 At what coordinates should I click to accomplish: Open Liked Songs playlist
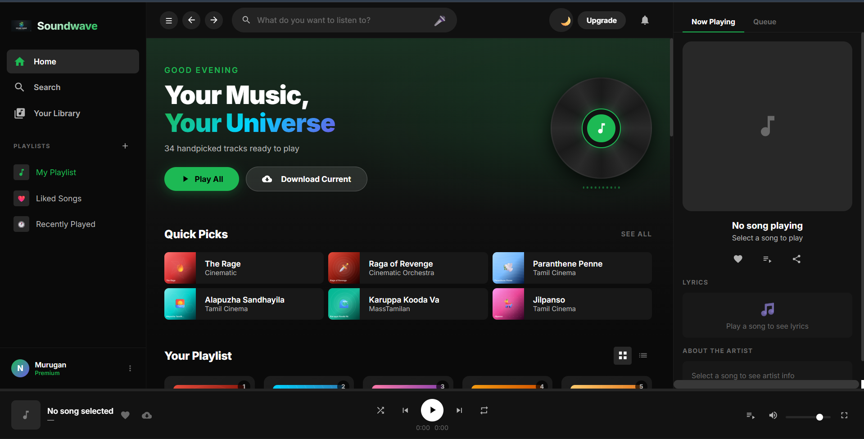click(73, 199)
